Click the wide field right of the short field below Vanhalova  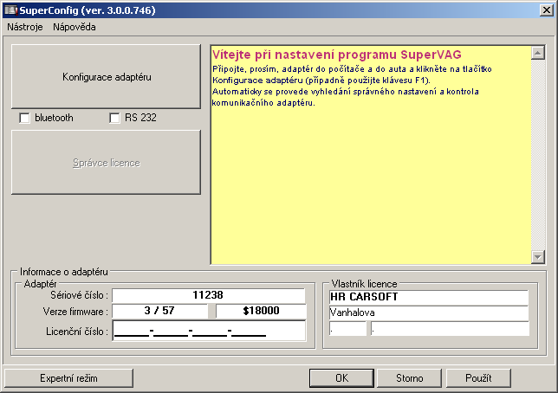coord(450,329)
